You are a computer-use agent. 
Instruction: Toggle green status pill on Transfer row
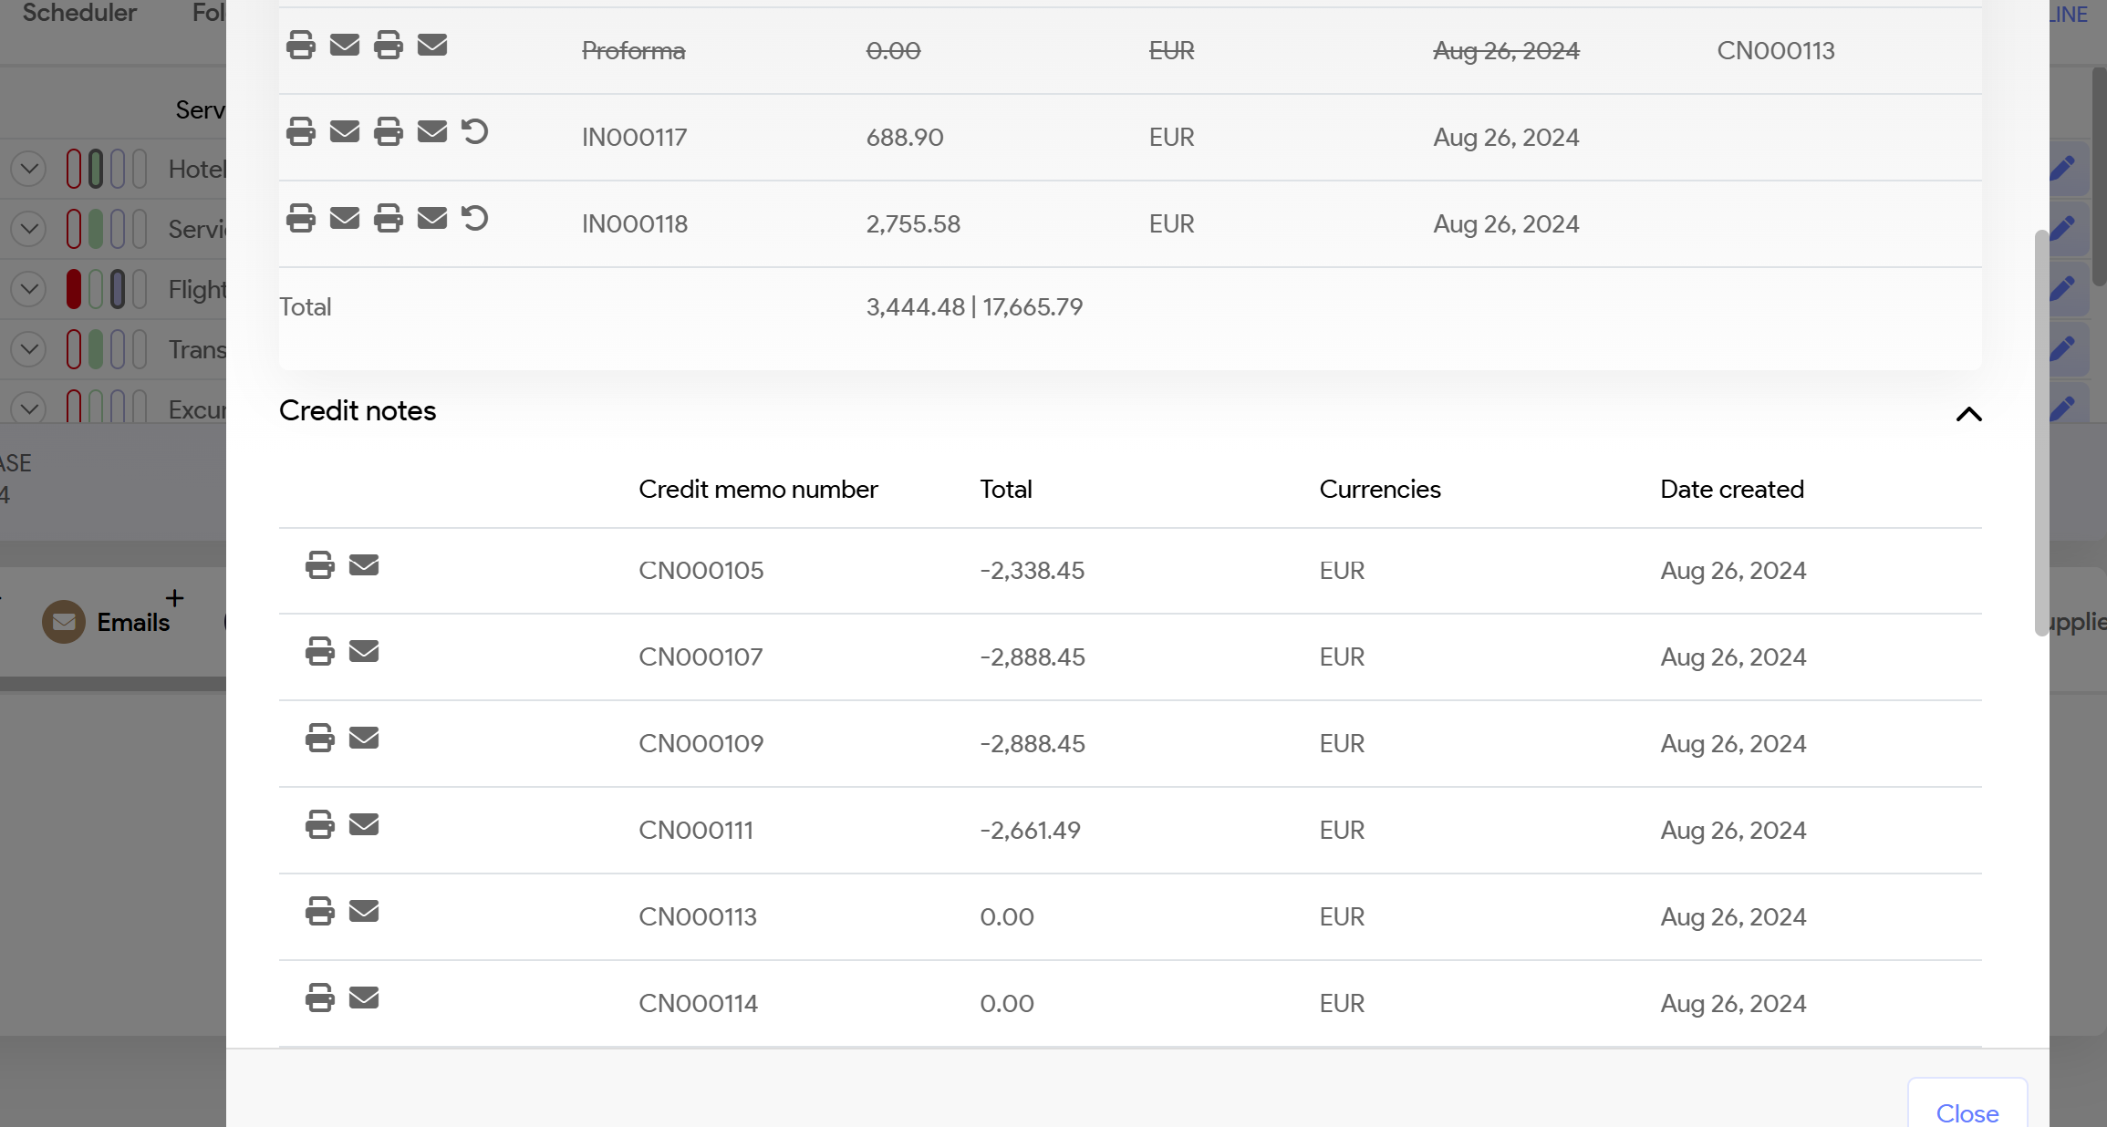click(x=96, y=349)
